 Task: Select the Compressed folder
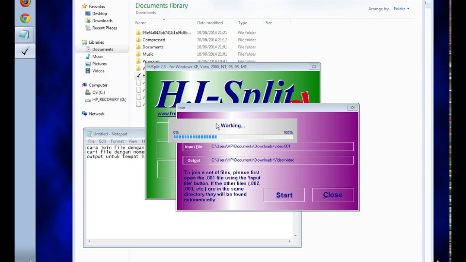click(154, 40)
